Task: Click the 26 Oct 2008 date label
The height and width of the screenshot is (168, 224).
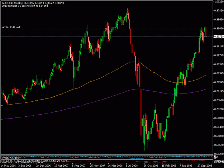Action: (x=151, y=166)
